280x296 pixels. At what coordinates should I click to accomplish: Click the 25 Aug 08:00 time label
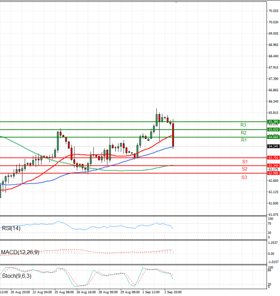click(x=64, y=292)
